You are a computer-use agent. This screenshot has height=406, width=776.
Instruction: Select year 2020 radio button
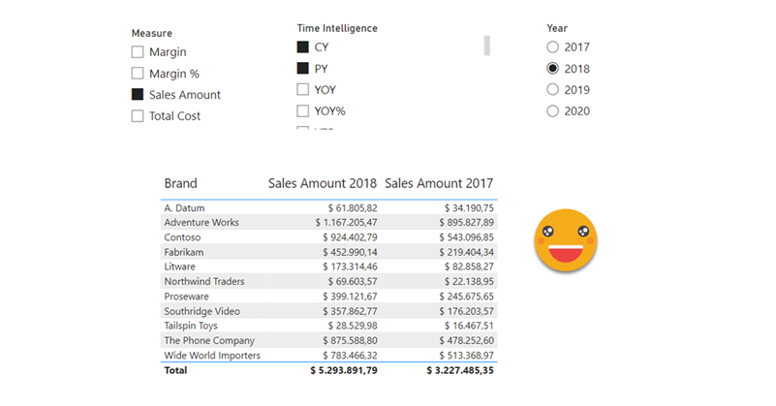click(553, 110)
